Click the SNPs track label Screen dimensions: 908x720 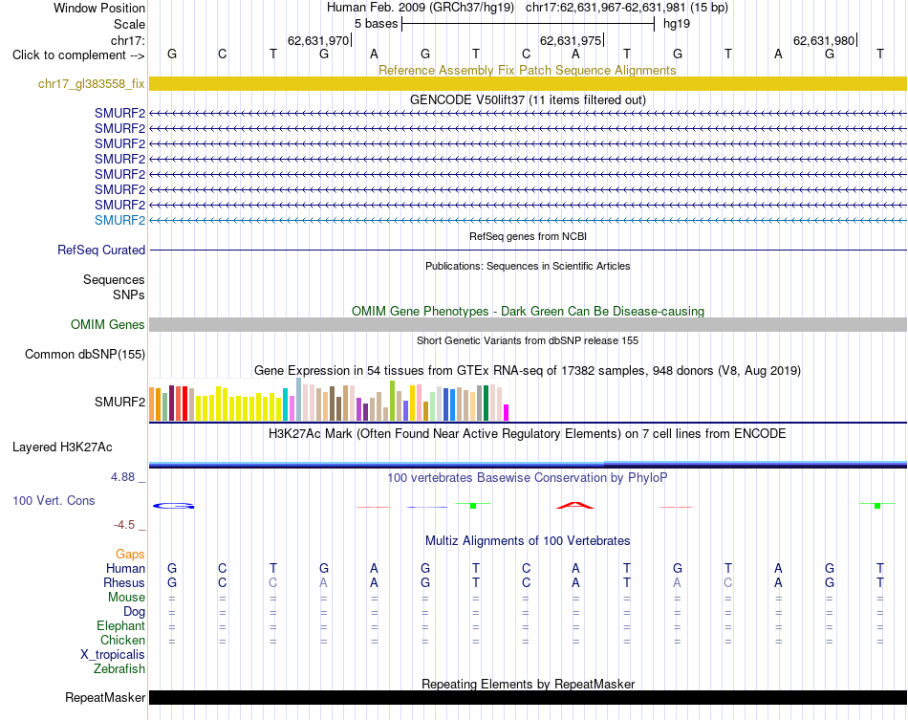(x=129, y=295)
